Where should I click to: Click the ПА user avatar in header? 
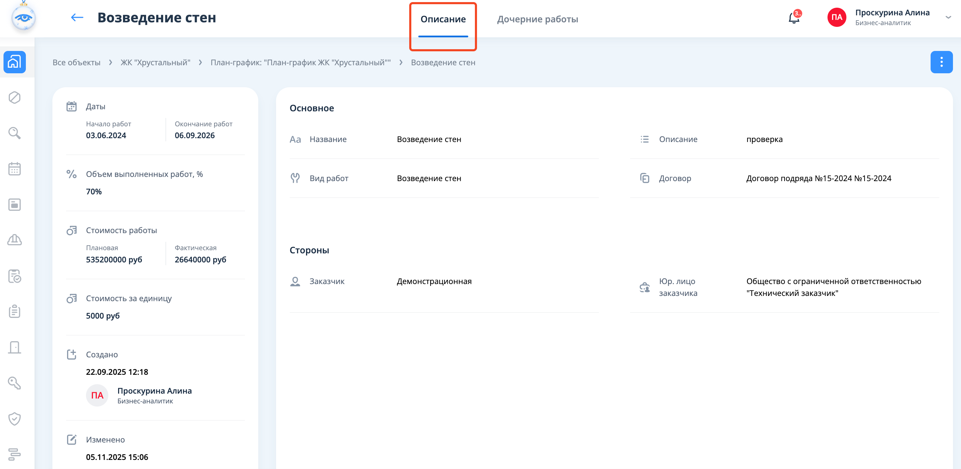pyautogui.click(x=836, y=17)
